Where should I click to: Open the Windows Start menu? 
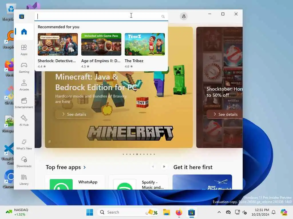click(90, 212)
